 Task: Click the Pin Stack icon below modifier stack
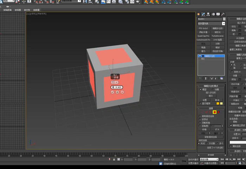(200, 79)
